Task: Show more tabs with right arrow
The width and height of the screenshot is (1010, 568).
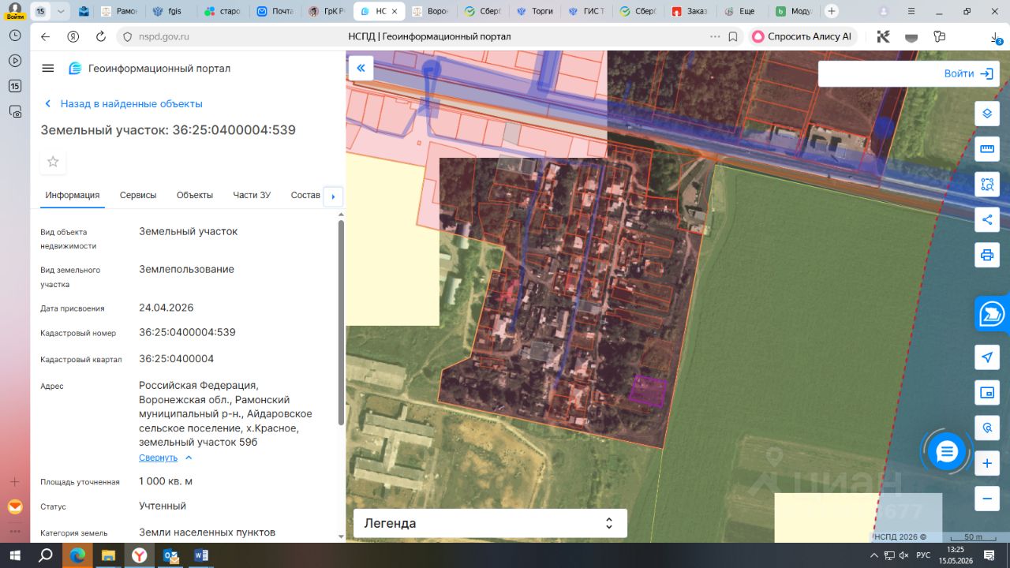Action: click(333, 196)
